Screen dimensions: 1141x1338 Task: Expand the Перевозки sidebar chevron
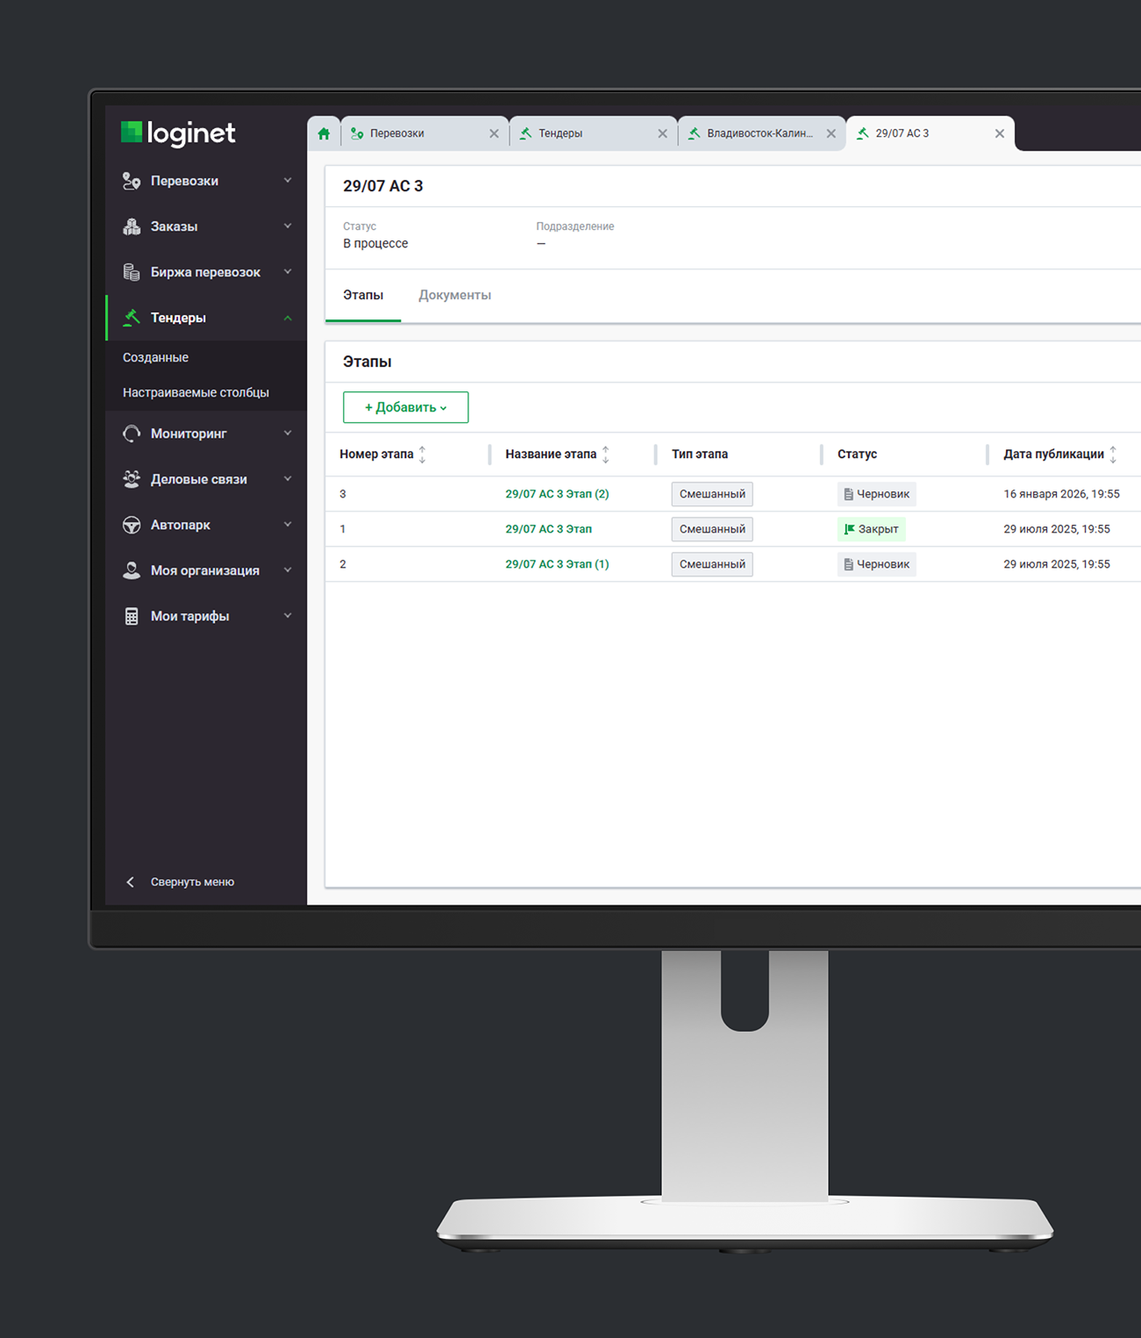coord(288,181)
